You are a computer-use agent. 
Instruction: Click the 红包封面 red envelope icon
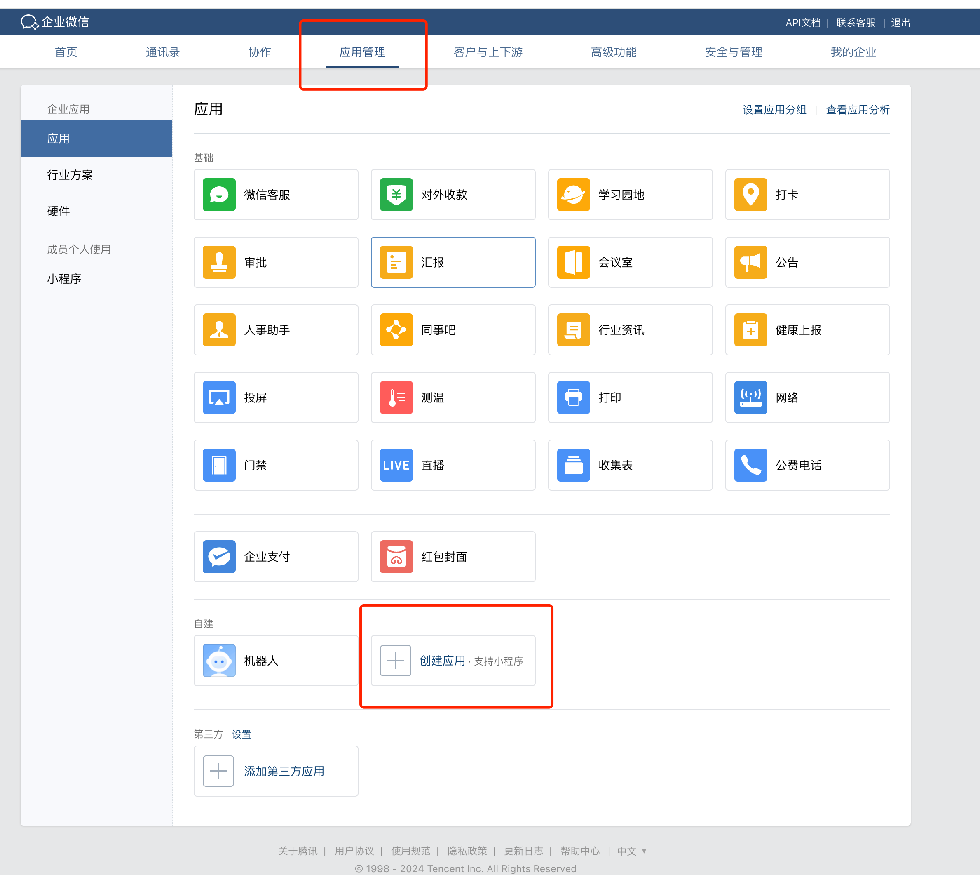(396, 557)
